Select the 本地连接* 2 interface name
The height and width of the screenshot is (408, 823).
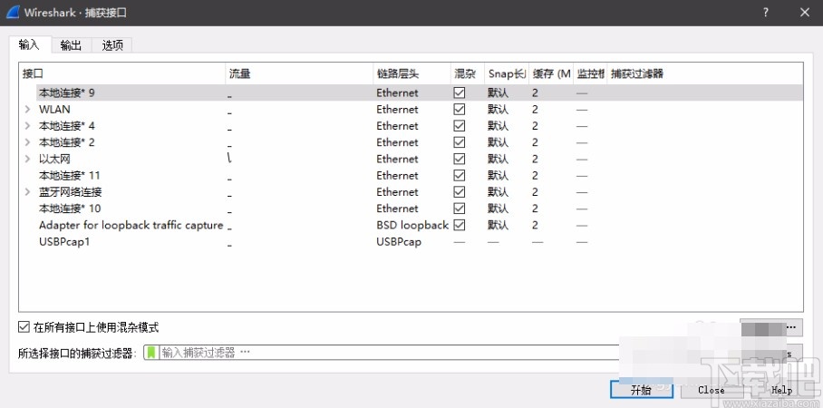click(67, 142)
